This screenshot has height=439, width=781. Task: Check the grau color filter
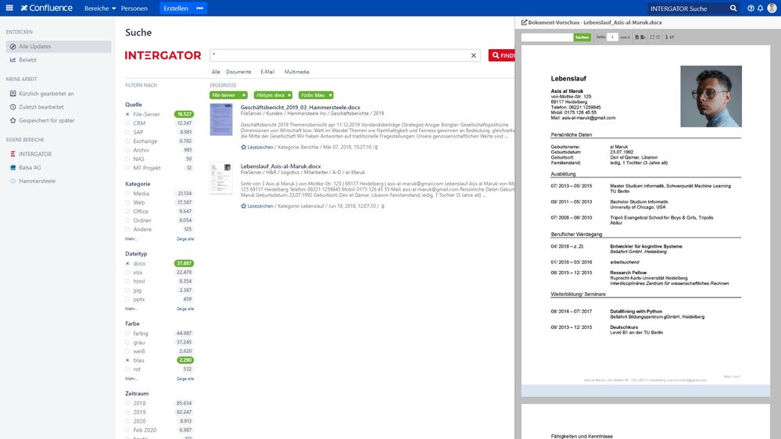click(127, 342)
